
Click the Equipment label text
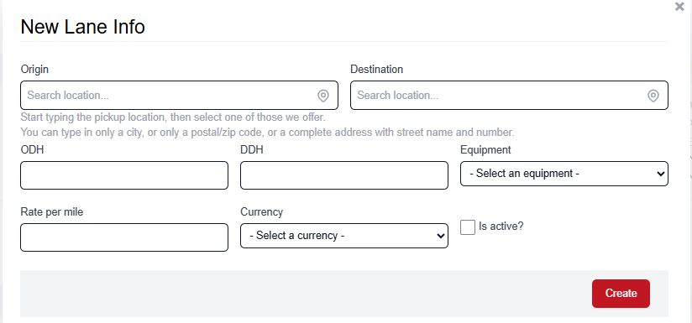[485, 150]
